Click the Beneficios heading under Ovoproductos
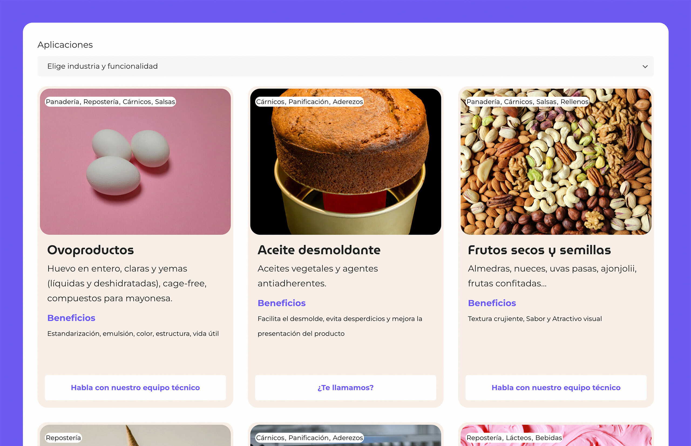Screen dimensions: 691x446 [x=71, y=318]
